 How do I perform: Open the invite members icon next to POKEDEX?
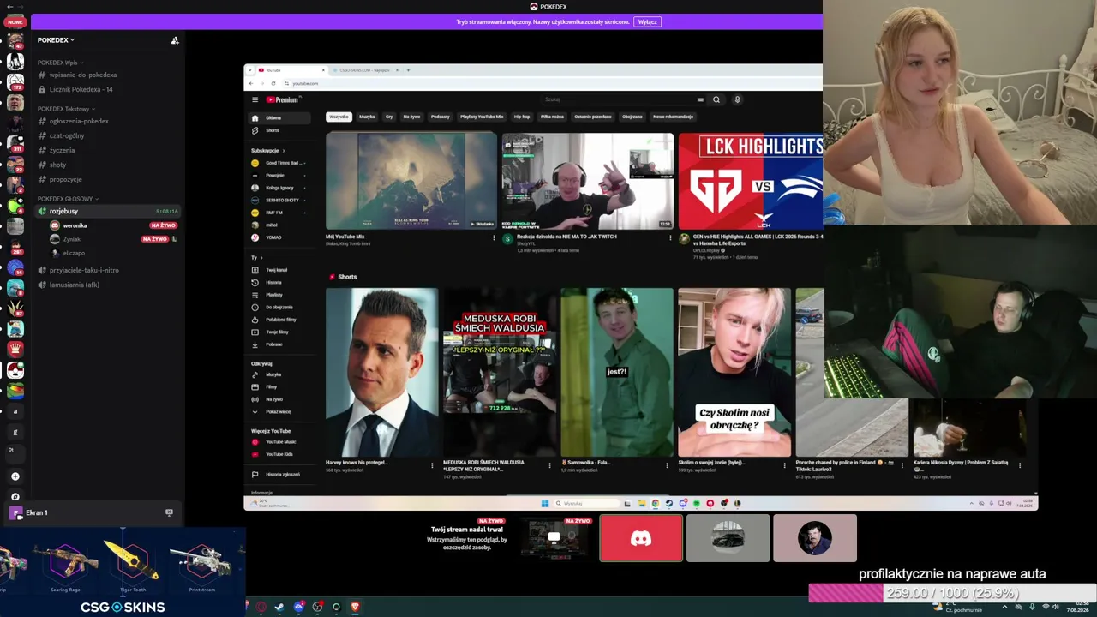coord(175,40)
